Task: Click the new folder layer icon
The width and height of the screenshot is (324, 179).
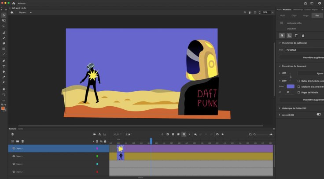Action: tap(18, 142)
